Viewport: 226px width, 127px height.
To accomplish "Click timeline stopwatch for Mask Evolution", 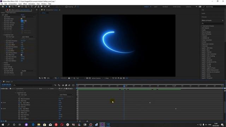I will pos(19,99).
